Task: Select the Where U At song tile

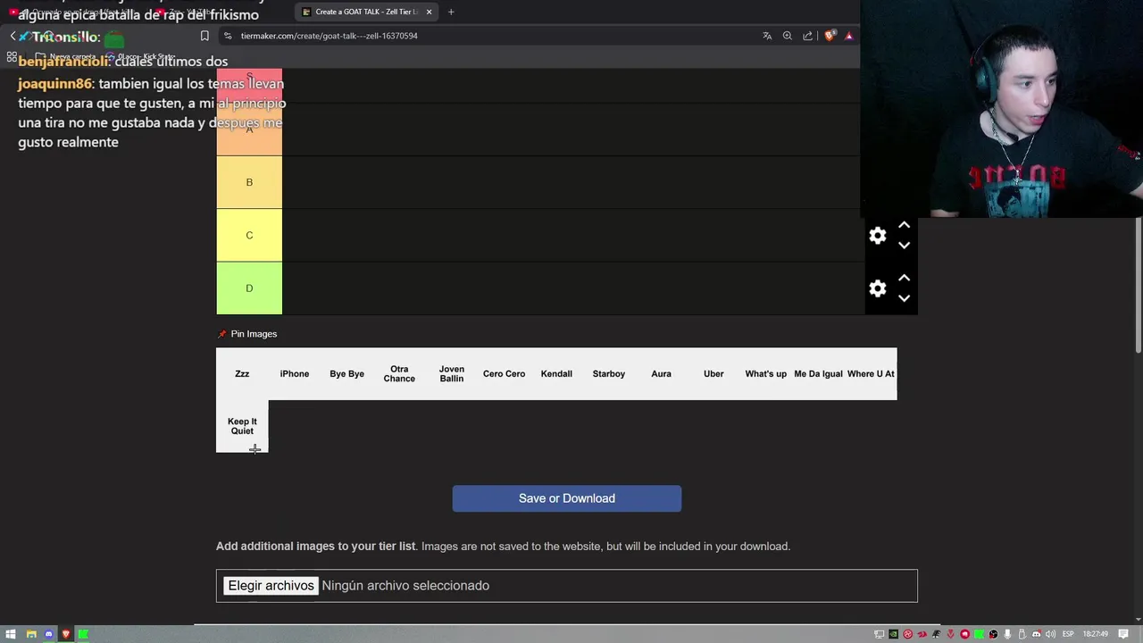Action: [x=871, y=373]
